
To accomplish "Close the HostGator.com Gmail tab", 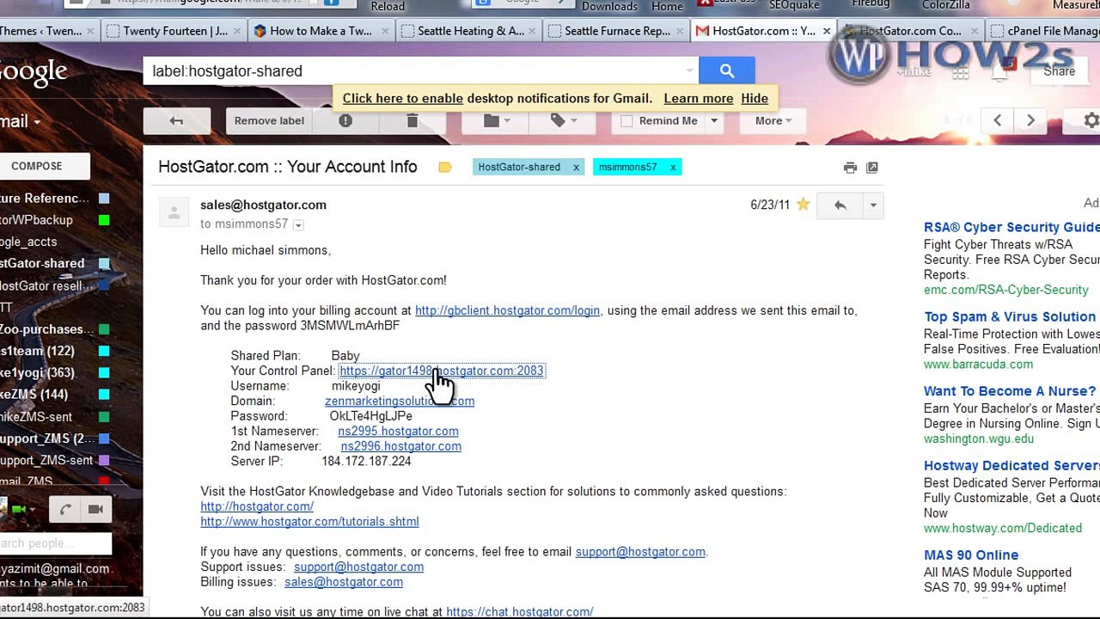I will 827,31.
